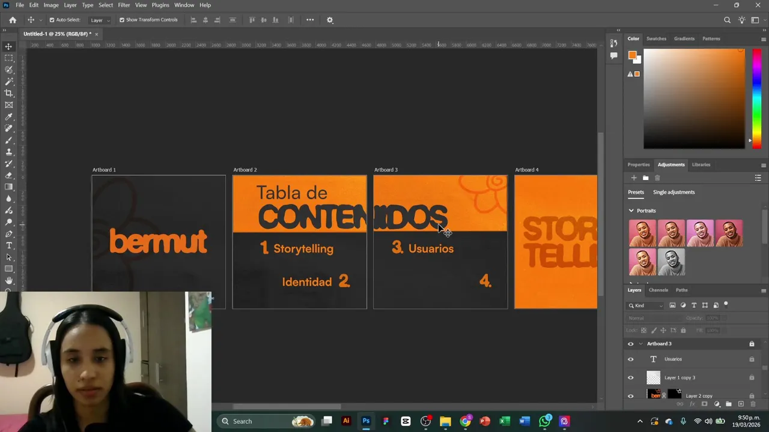Select the Clone Stamp tool

[x=8, y=152]
